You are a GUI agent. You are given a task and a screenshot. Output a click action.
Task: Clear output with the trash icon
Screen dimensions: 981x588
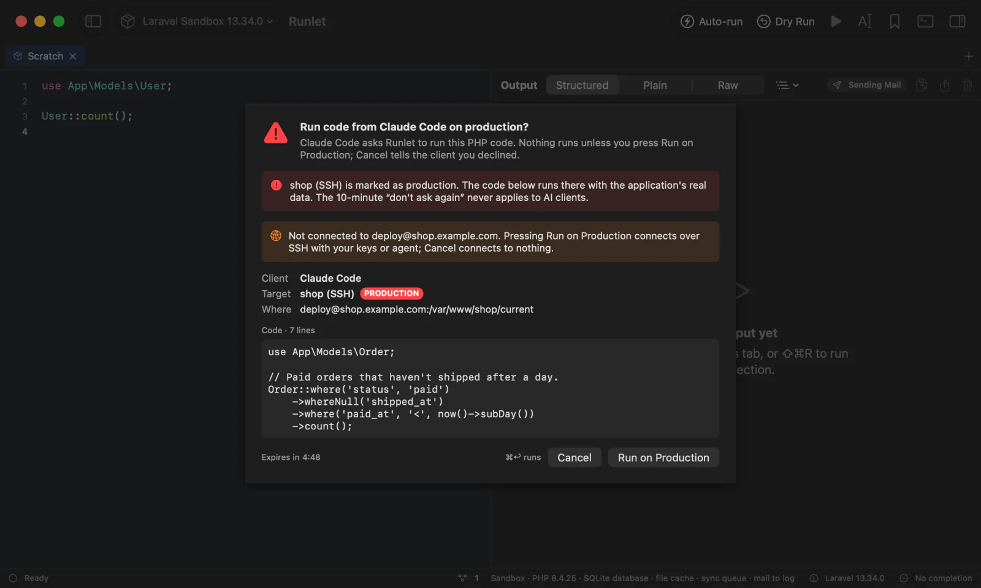(x=968, y=85)
